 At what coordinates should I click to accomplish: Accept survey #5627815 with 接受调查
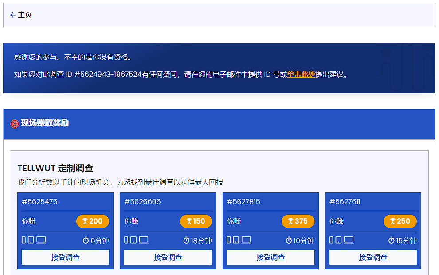tap(270, 257)
